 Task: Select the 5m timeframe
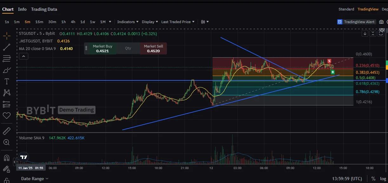click(28, 22)
